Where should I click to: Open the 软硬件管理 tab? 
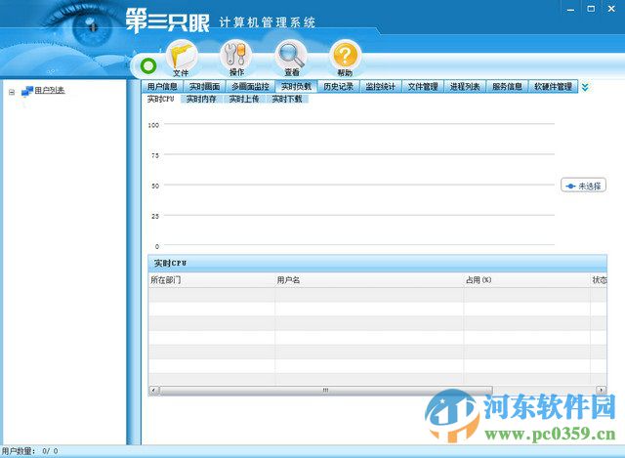[553, 86]
